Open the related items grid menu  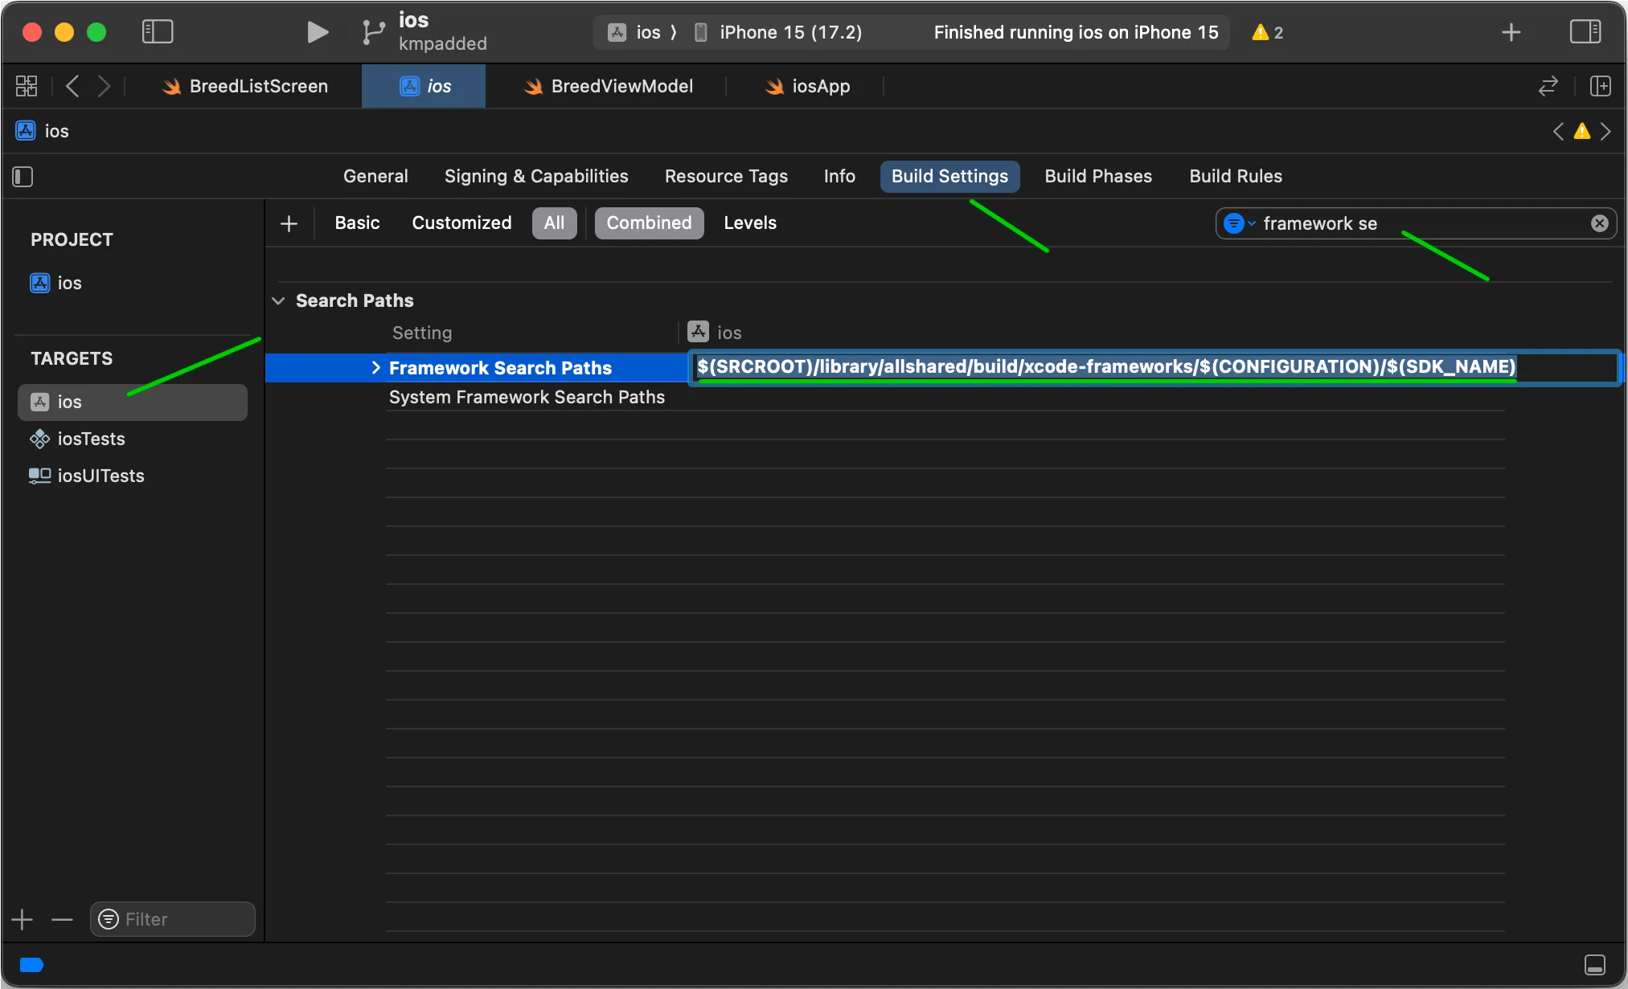pyautogui.click(x=27, y=86)
